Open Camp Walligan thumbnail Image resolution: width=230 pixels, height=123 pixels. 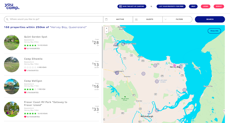pyautogui.click(x=12, y=86)
